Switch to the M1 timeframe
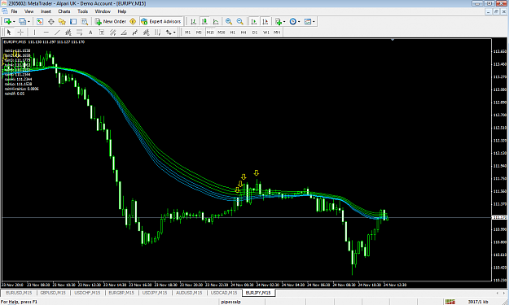The width and height of the screenshot is (509, 305). point(187,33)
